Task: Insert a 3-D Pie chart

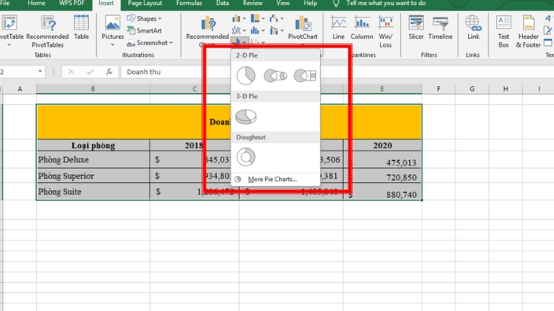Action: click(x=246, y=116)
